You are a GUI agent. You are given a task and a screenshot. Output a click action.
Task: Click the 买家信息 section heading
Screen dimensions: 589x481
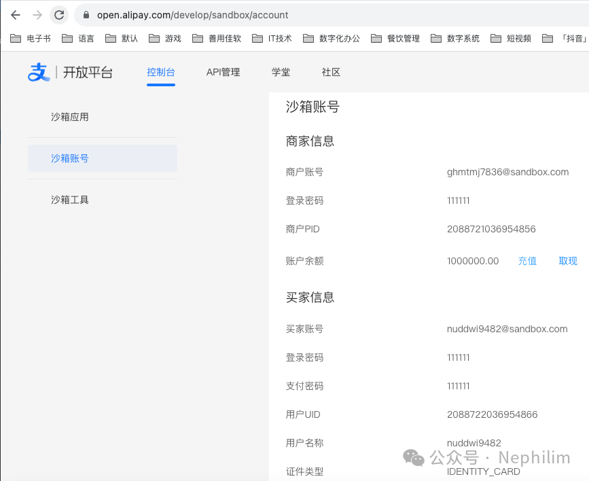pos(310,298)
